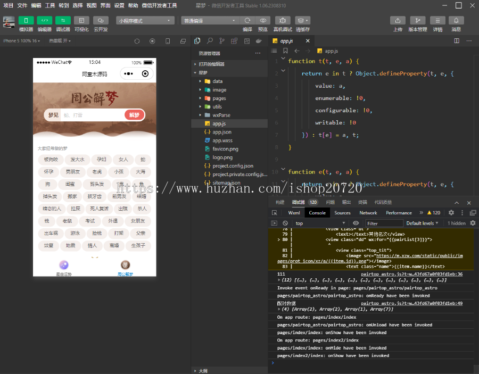
Task: Open the cloud development (云开发) icon
Action: coord(101,20)
